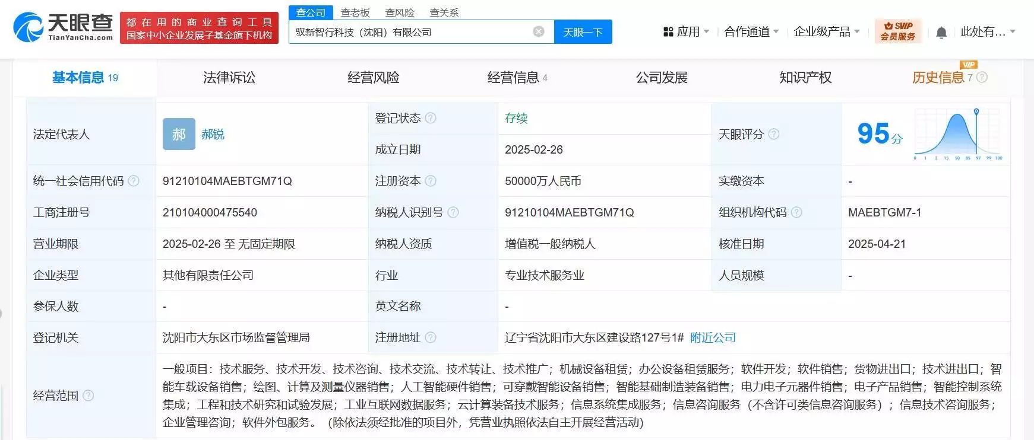Screen dimensions: 1034x440
Task: Click the TianYanCha logo
Action: pos(64,28)
